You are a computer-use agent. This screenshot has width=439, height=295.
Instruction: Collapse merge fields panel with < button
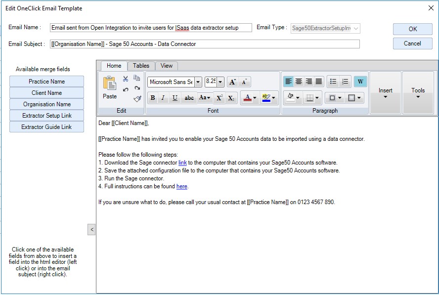click(91, 229)
